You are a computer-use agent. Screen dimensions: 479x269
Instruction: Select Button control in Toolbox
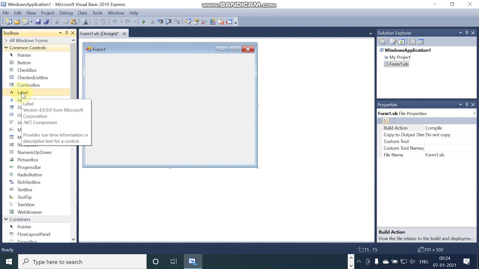24,63
